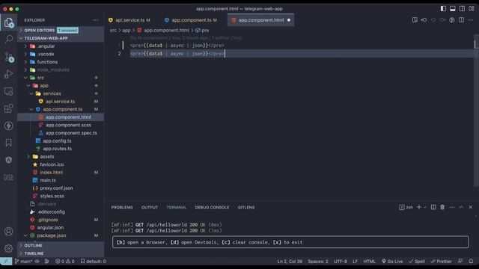Click the HTML language mode button

point(369,262)
